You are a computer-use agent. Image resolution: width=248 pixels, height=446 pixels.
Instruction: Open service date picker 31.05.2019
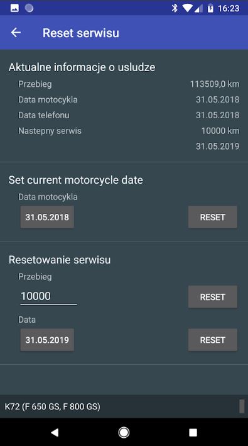coord(47,340)
